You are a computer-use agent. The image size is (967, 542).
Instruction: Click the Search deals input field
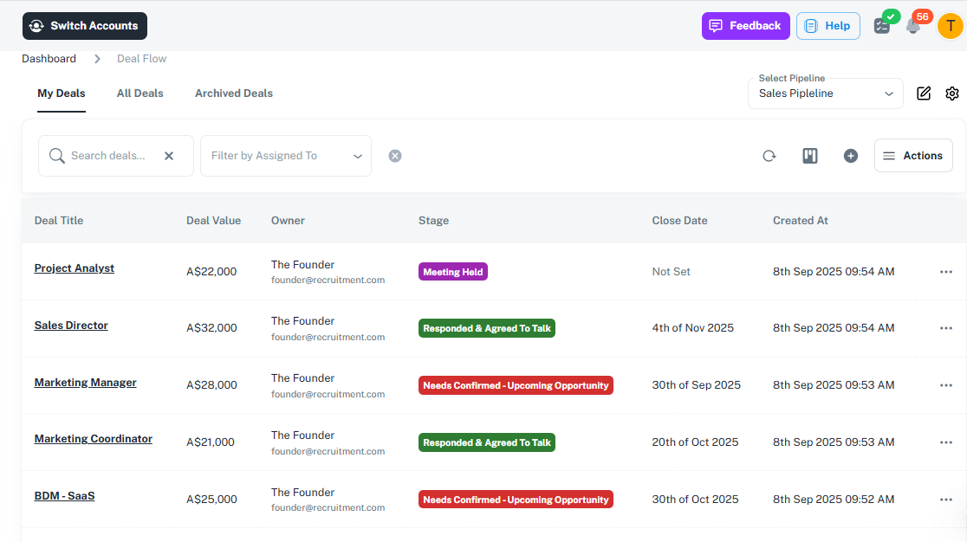click(x=108, y=156)
